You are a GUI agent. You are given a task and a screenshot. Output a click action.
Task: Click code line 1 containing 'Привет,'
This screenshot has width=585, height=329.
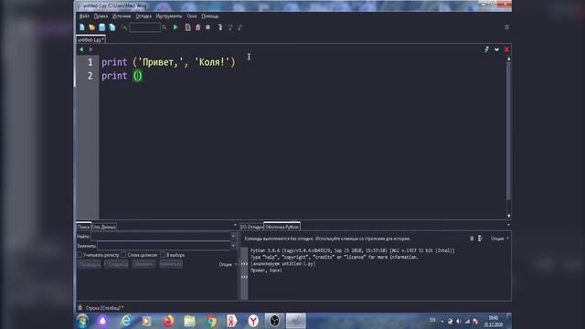coord(168,62)
